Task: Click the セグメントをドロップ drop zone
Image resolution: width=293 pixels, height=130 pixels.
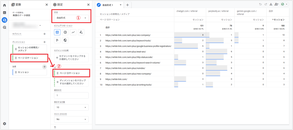Action: (71, 58)
